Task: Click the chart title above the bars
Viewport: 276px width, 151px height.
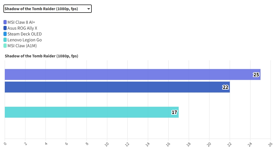Action: tap(41, 56)
